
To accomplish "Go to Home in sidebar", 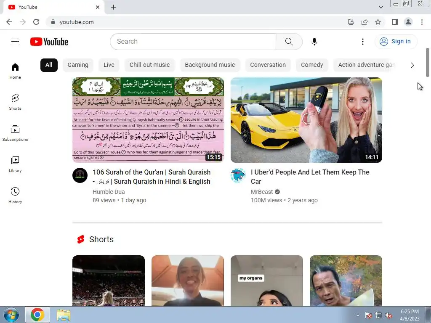I will point(15,71).
